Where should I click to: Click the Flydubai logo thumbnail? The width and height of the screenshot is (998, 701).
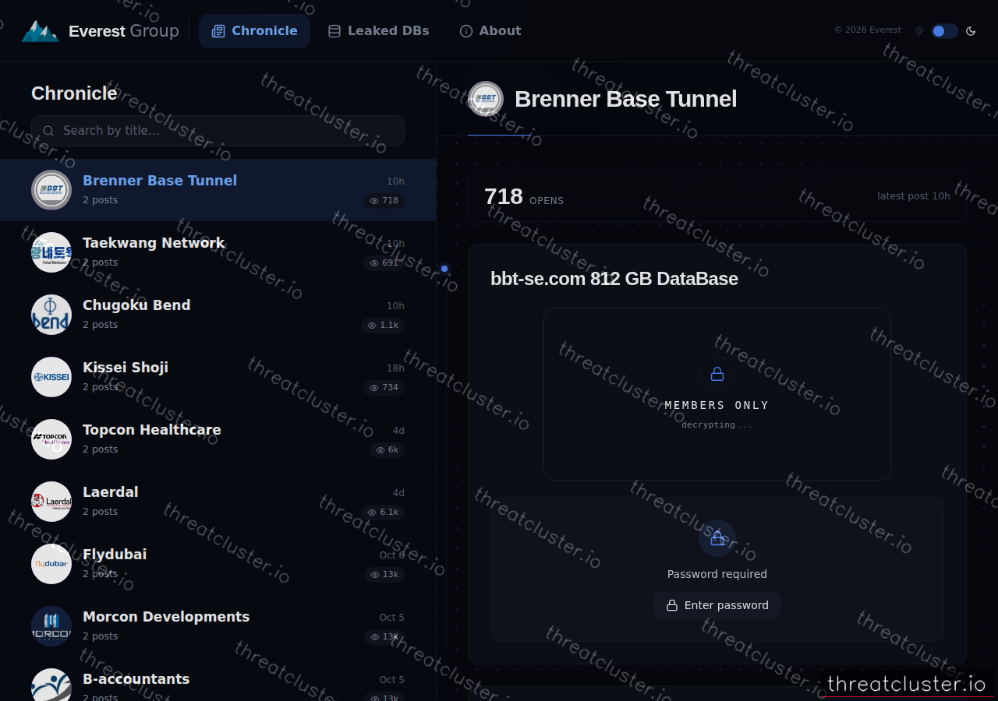tap(51, 564)
